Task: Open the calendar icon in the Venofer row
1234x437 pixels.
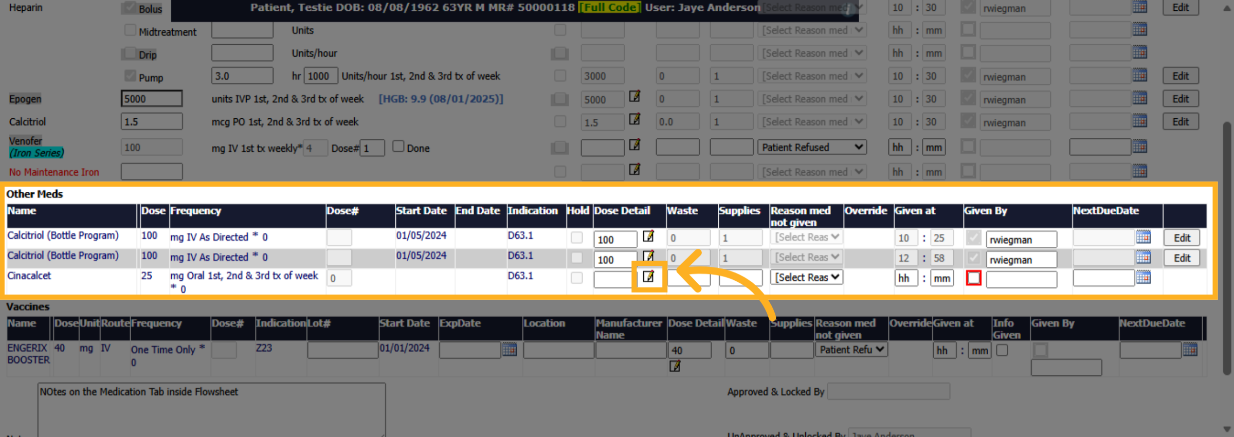Action: tap(1140, 147)
